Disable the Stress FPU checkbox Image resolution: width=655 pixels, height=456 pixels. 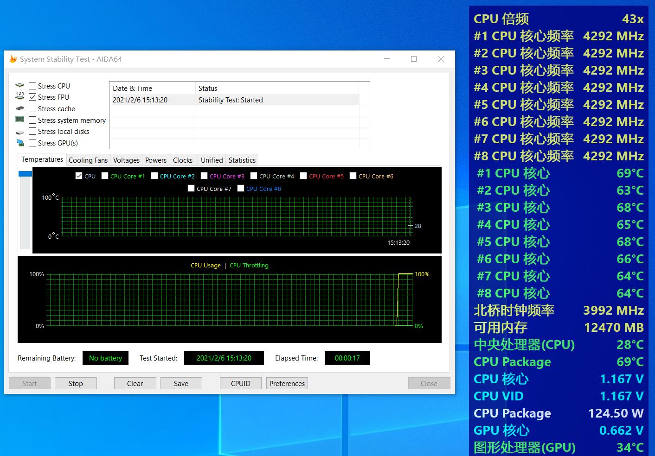pos(32,96)
